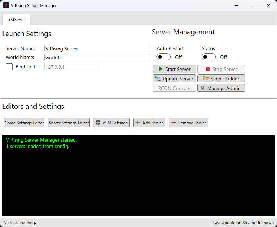Screen dimensions: 277x227
Task: Click the '1 servers loaded from config.' log line
Action: click(x=38, y=146)
